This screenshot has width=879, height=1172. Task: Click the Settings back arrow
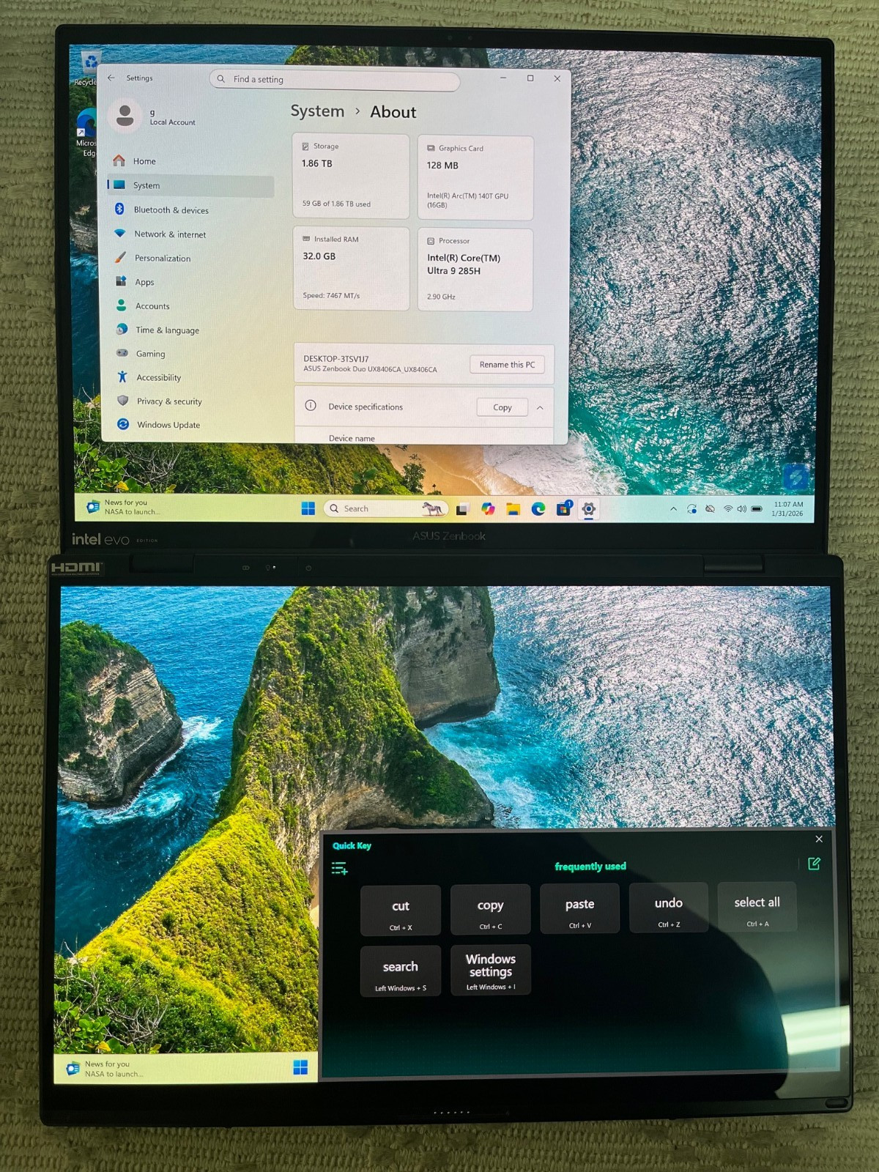111,77
